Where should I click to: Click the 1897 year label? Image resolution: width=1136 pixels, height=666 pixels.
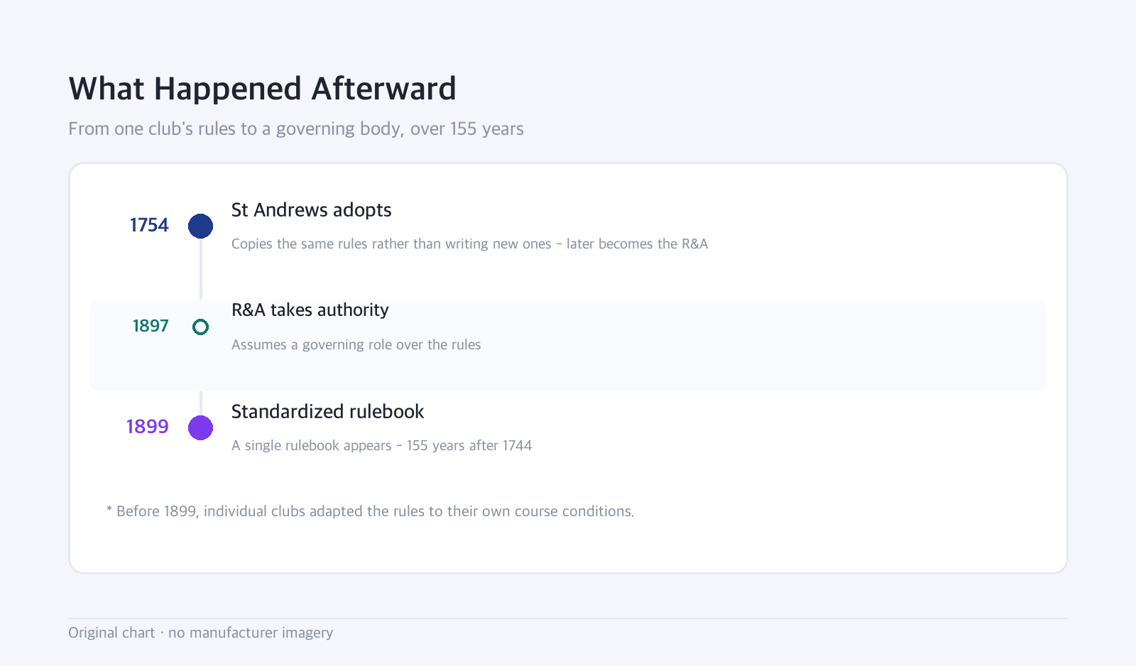tap(151, 326)
